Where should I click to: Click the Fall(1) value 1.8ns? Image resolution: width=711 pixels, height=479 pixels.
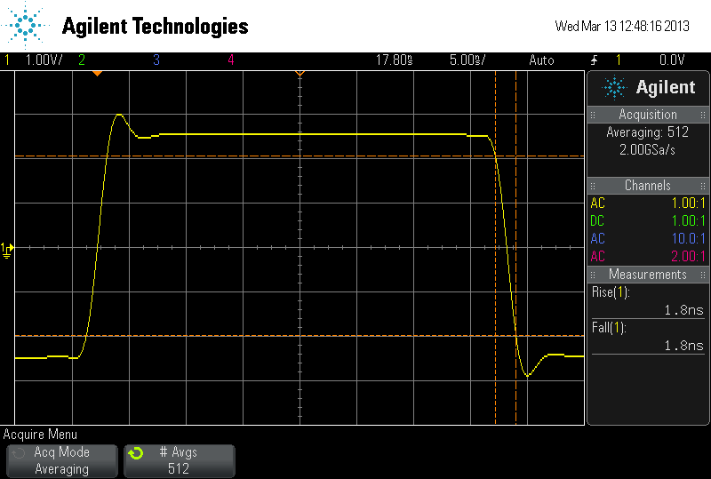pos(683,346)
